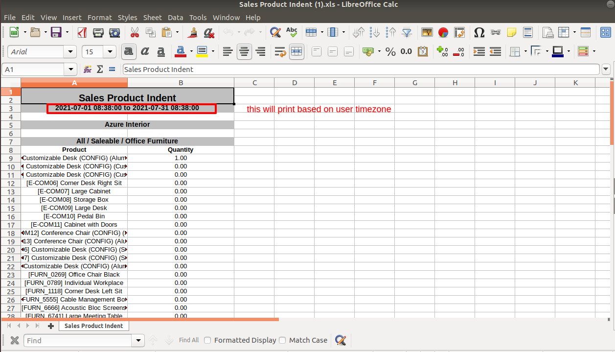
Task: Open conditional formatting dropdown arrow
Action: [x=594, y=51]
